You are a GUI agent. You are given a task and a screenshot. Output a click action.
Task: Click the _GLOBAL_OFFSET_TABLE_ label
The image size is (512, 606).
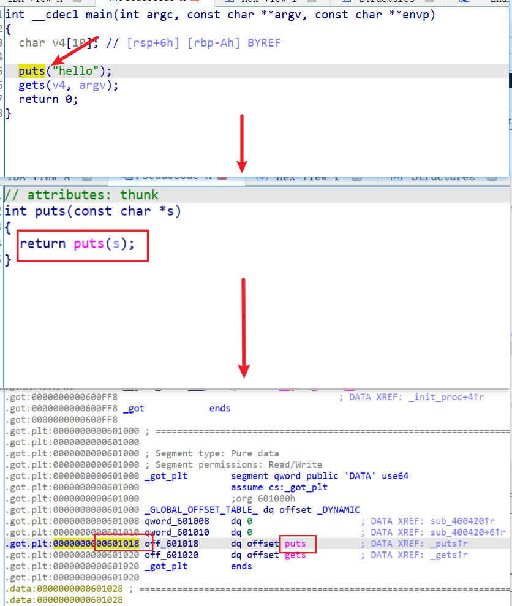pyautogui.click(x=201, y=510)
